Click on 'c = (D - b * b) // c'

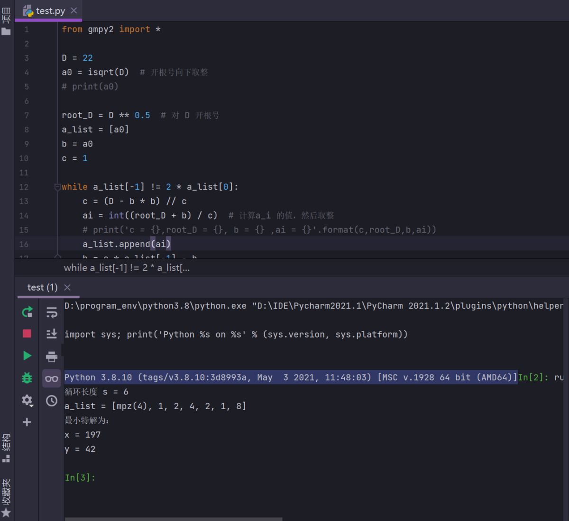(135, 201)
